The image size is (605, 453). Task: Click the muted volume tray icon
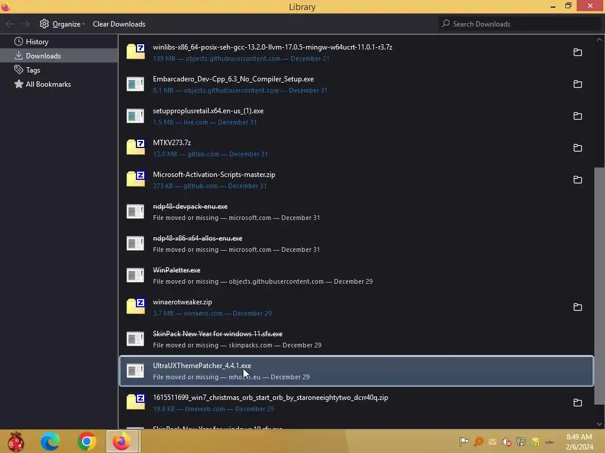(506, 442)
